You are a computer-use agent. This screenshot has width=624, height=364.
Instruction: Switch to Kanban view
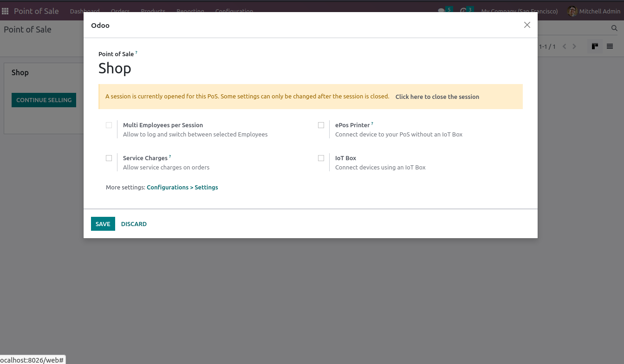[x=595, y=46]
